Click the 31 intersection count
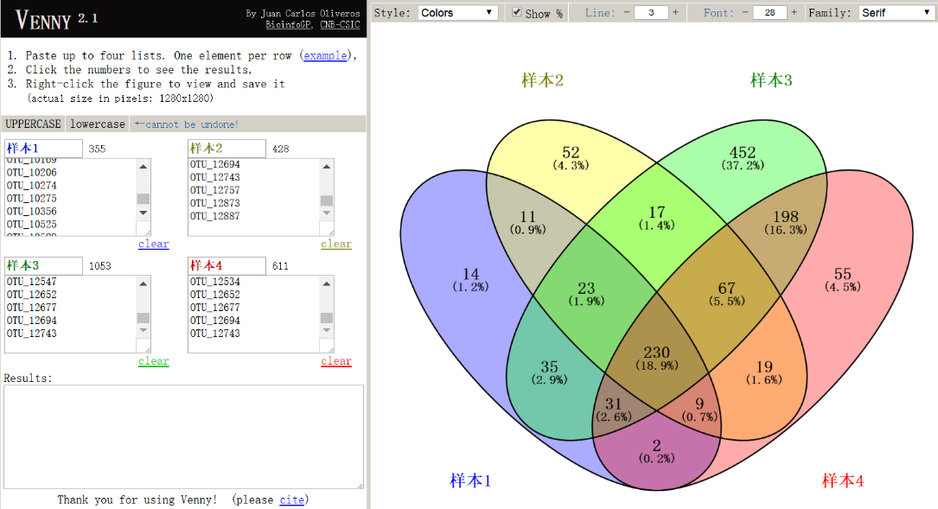Screen dimensions: 938x509 (613, 404)
